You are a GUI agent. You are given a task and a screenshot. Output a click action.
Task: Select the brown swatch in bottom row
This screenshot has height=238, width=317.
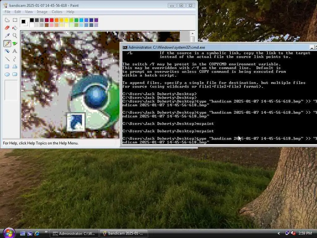click(46, 25)
